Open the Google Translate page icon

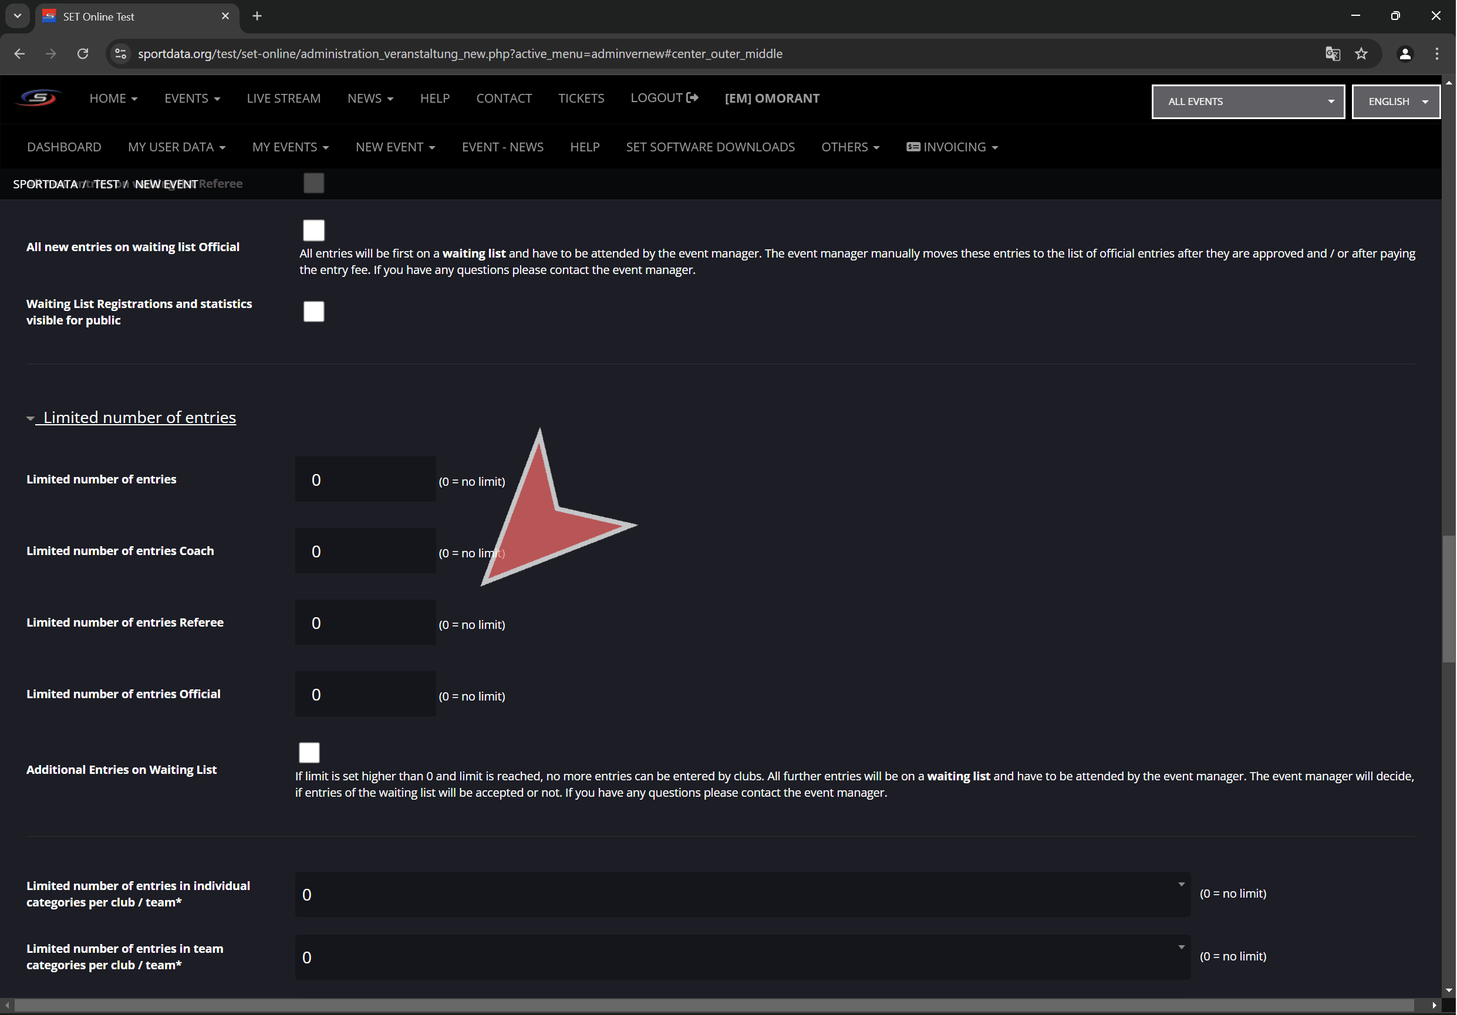click(1333, 54)
